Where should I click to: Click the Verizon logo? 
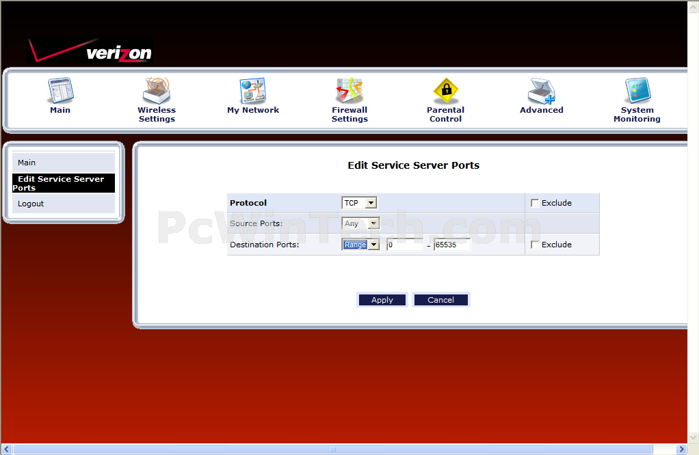pos(90,51)
